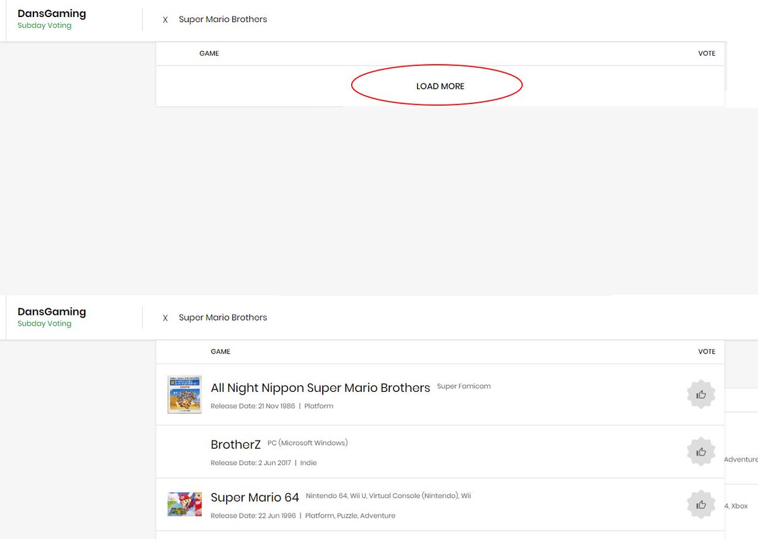Click VOTE column header in lower table
Viewport: 758px width, 539px height.
click(707, 352)
